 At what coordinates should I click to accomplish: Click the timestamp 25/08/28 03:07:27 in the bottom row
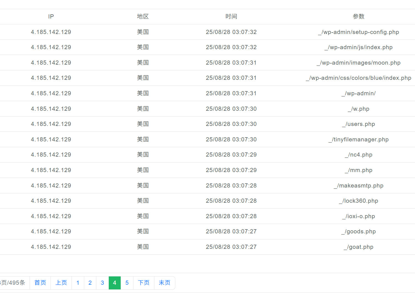[231, 247]
